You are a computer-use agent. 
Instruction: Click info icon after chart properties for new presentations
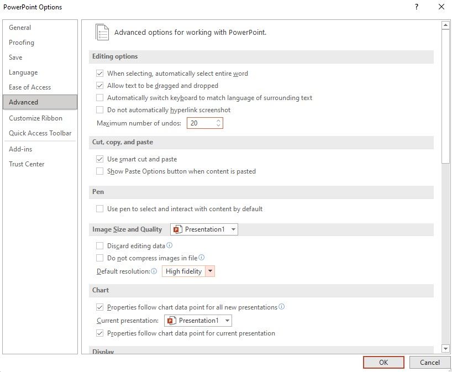click(282, 307)
